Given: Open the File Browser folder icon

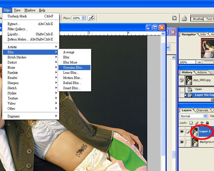Looking at the screenshot, I should coord(184,18).
